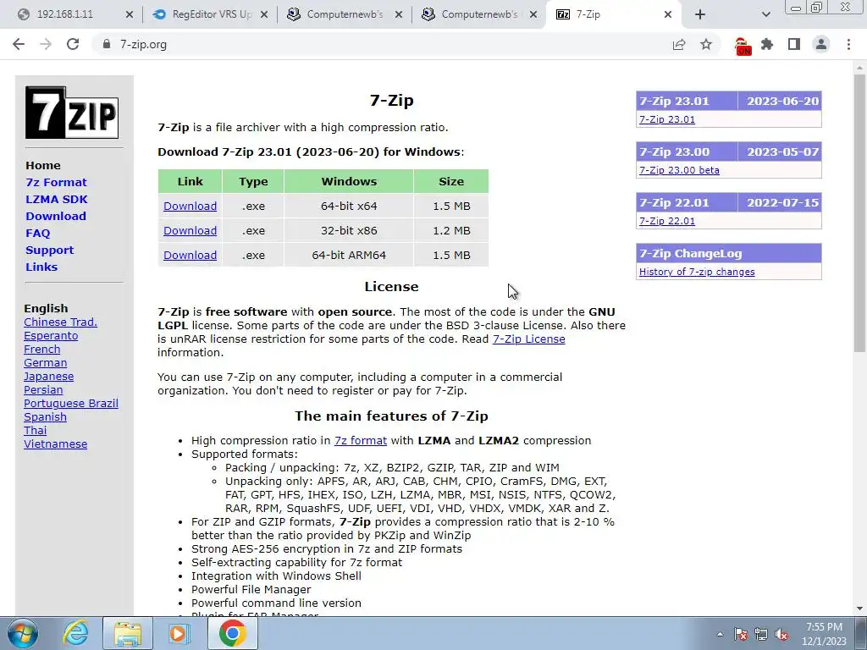Download the 64-bit x64 installer
The width and height of the screenshot is (867, 650).
point(190,207)
